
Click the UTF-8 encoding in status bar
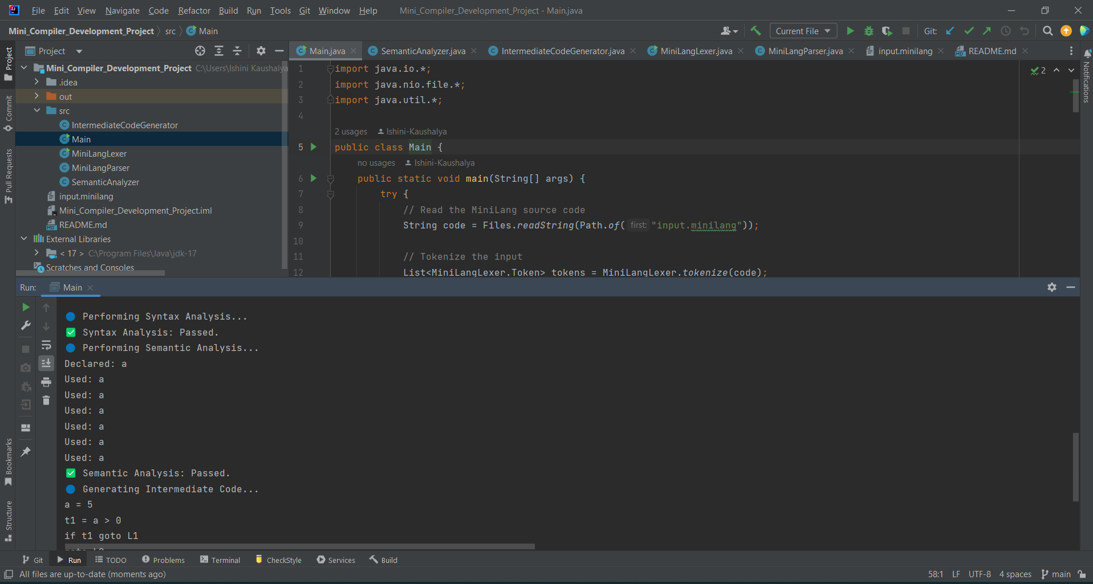[x=980, y=574]
